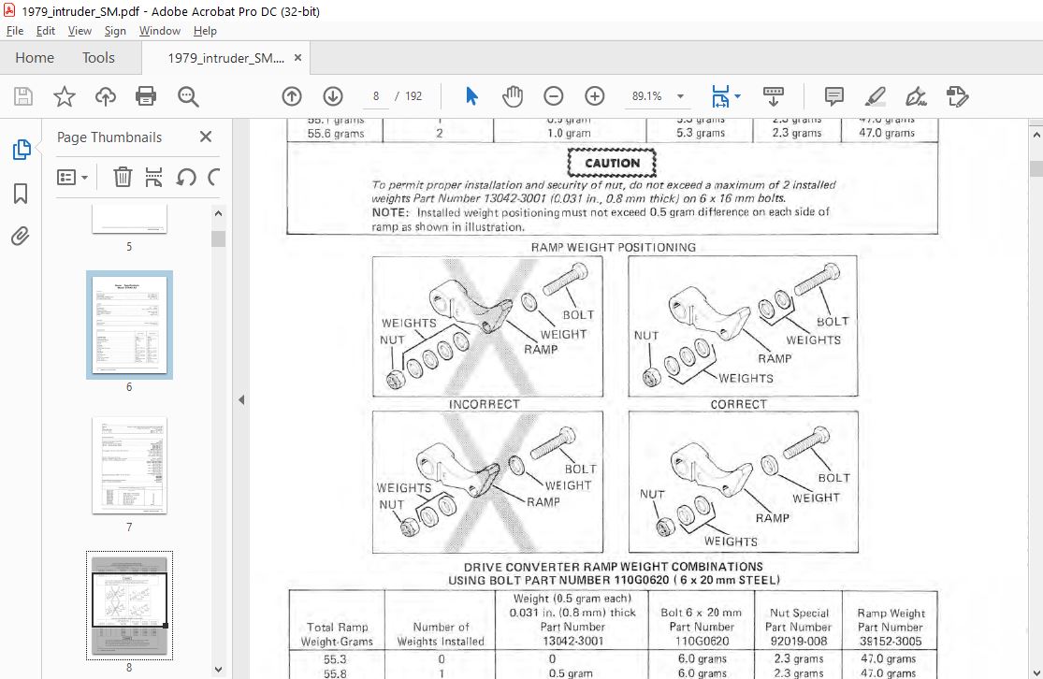Choose the arrow selection tool
Viewport: 1043px width, 679px height.
pos(471,96)
